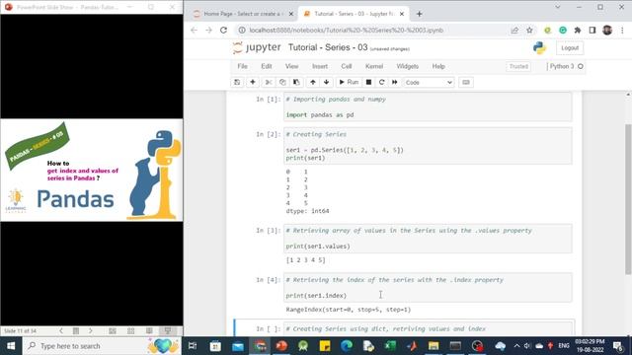Go back in the browser
The height and width of the screenshot is (355, 632).
pyautogui.click(x=194, y=31)
